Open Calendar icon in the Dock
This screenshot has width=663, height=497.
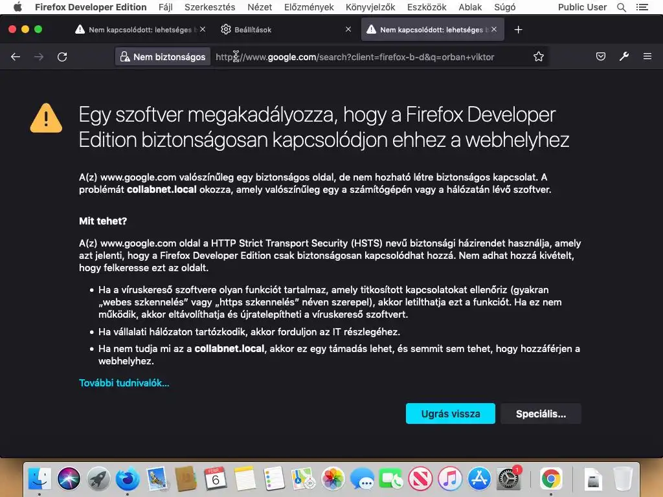pos(216,479)
